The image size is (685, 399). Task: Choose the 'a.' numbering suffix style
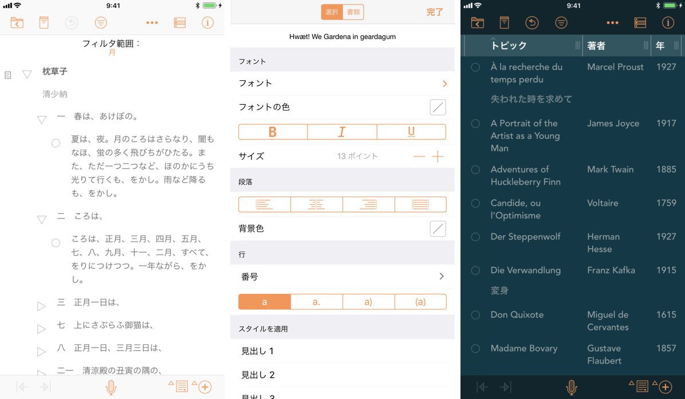(316, 302)
